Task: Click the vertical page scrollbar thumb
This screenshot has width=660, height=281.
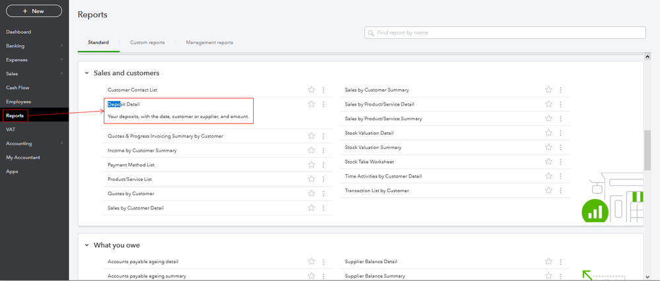Action: pyautogui.click(x=648, y=150)
